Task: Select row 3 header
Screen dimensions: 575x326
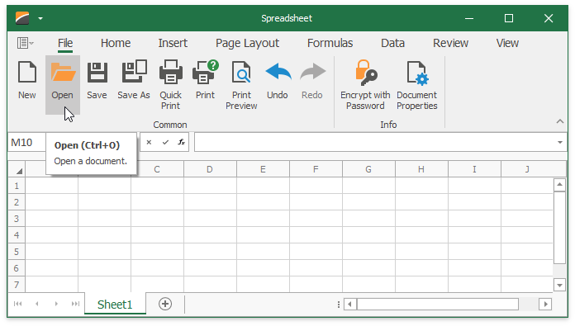Action: [17, 219]
